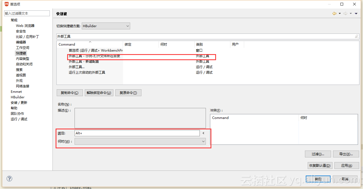Click the 应用(A) button
Image resolution: width=363 pixels, height=189 pixels.
(x=346, y=165)
